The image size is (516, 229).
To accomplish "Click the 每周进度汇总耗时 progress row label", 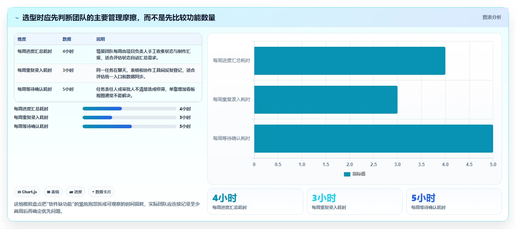I will tap(31, 109).
